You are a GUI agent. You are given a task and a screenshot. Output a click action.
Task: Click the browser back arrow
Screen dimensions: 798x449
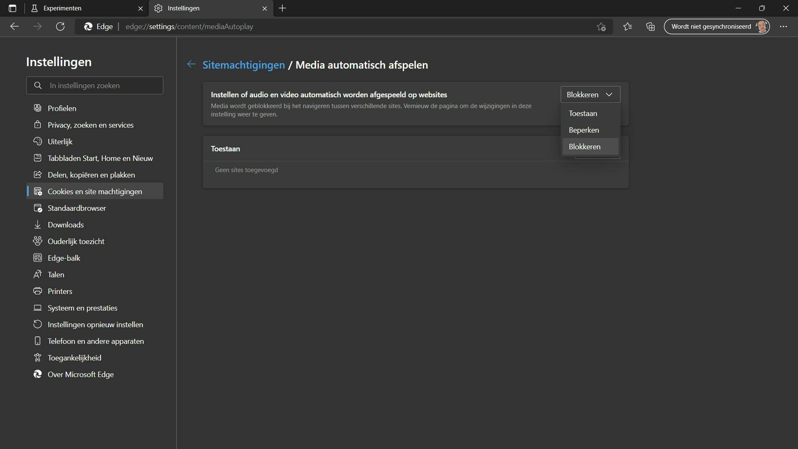pos(15,27)
